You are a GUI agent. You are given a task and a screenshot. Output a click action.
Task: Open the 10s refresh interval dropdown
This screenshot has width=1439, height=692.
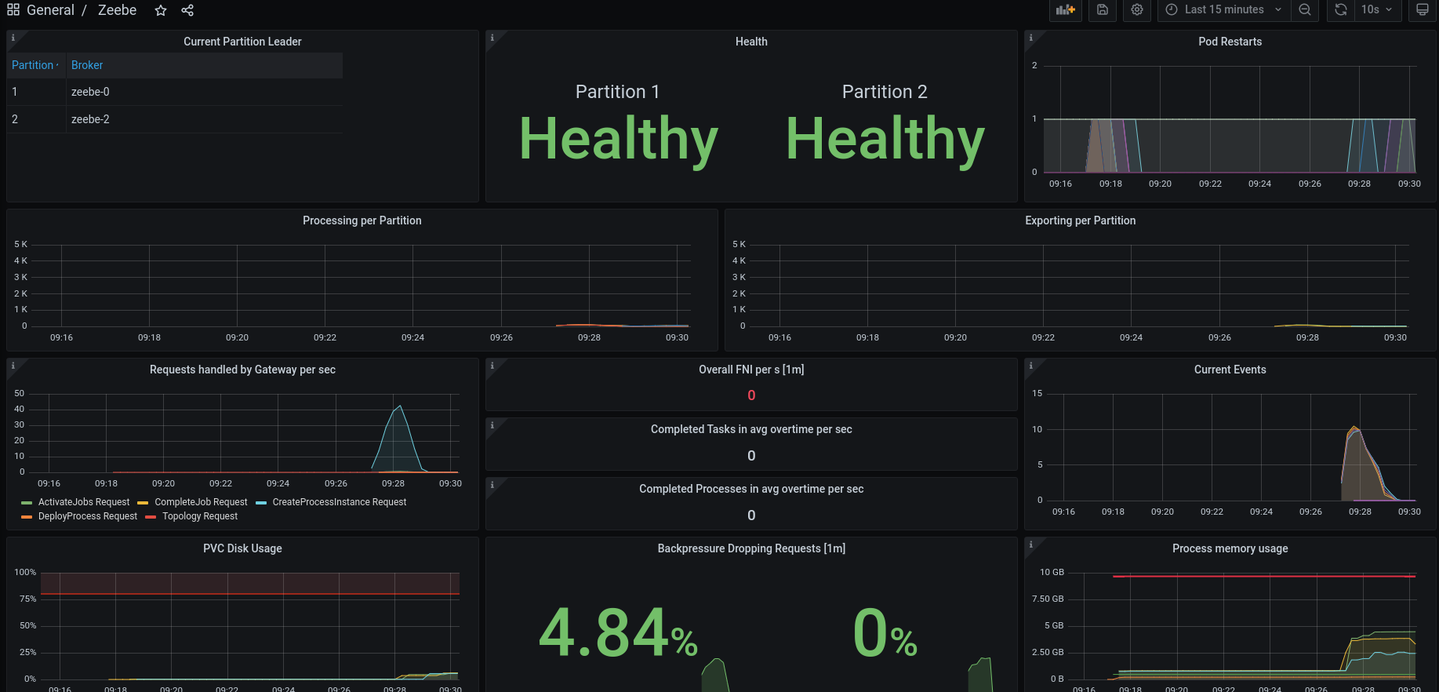click(1377, 10)
